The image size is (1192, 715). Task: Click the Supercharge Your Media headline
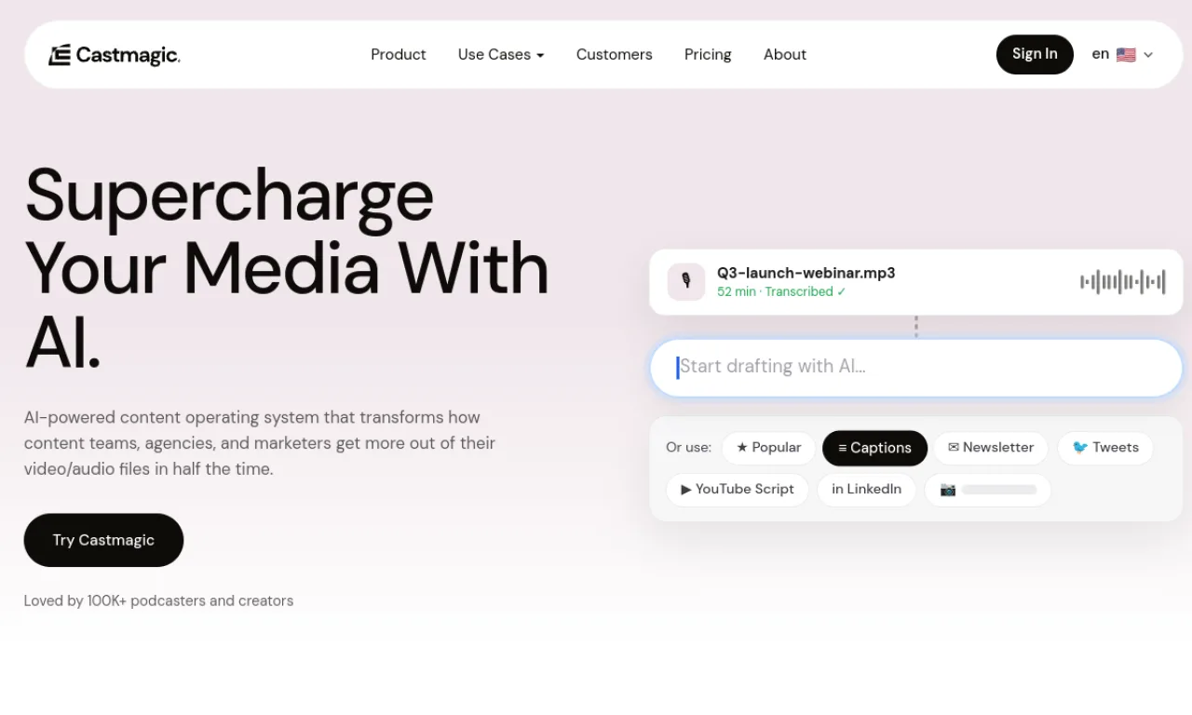[287, 268]
